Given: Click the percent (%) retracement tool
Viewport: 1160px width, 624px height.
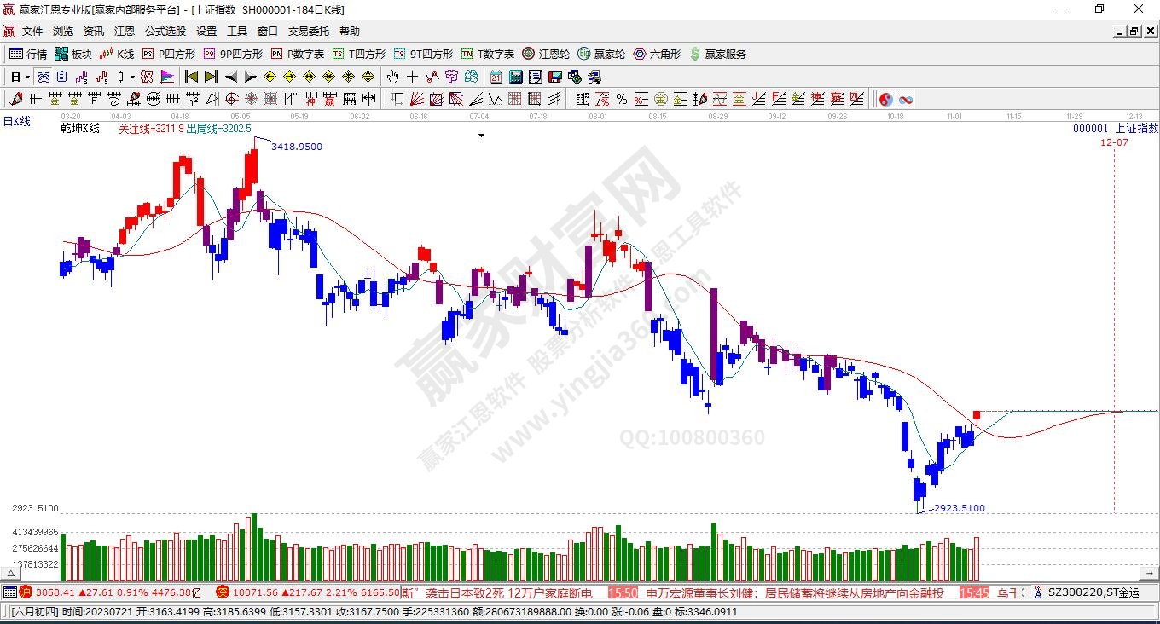Looking at the screenshot, I should pos(622,99).
